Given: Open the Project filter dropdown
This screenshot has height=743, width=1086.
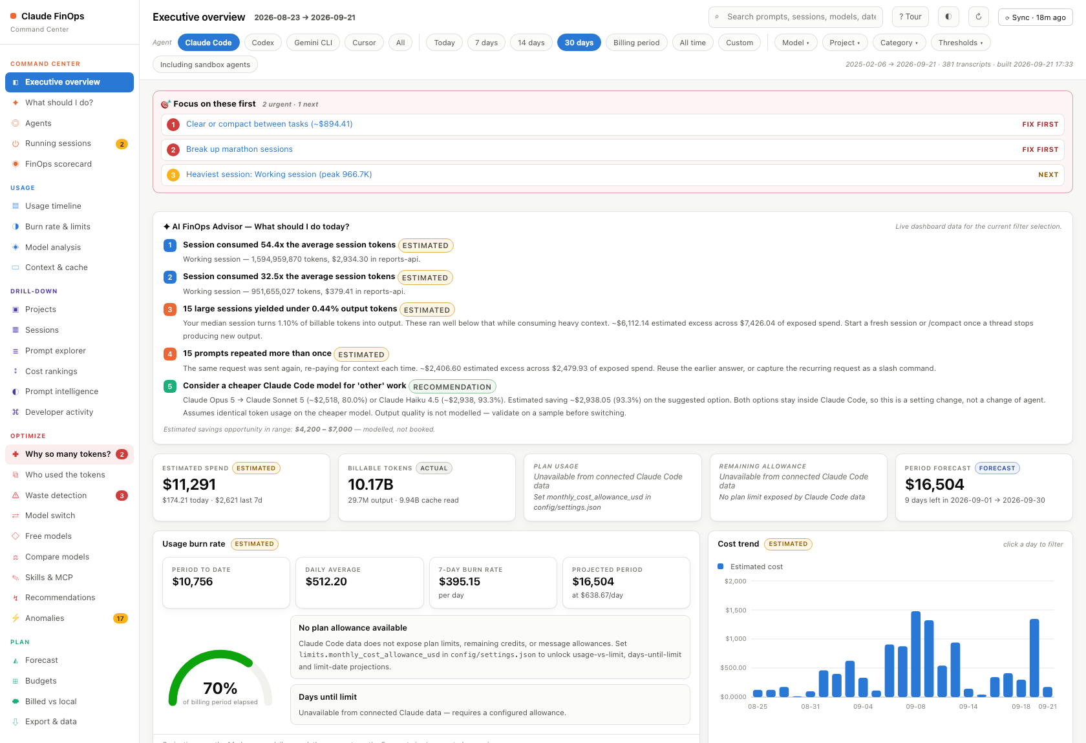Looking at the screenshot, I should pos(844,43).
